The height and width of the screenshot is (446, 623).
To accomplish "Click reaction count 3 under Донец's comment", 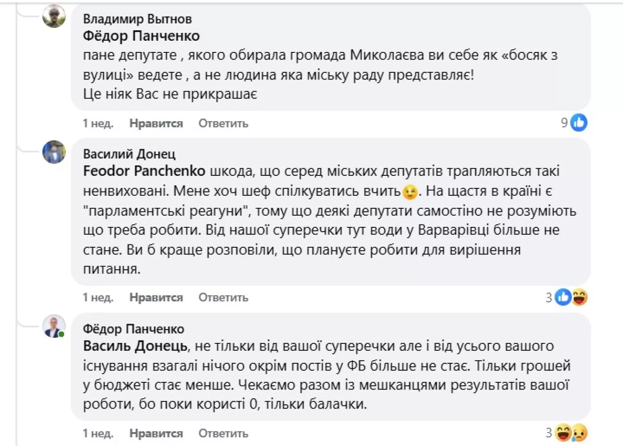I will [549, 297].
